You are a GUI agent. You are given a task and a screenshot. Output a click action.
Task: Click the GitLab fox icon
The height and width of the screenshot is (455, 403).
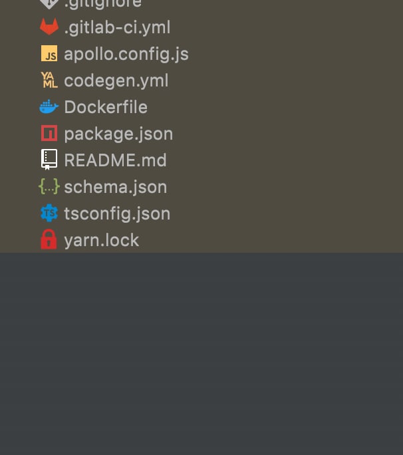click(49, 27)
